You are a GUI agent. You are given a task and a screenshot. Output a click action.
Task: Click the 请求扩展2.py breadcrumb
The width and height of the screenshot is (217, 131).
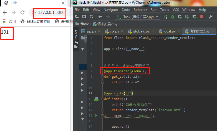105,24
